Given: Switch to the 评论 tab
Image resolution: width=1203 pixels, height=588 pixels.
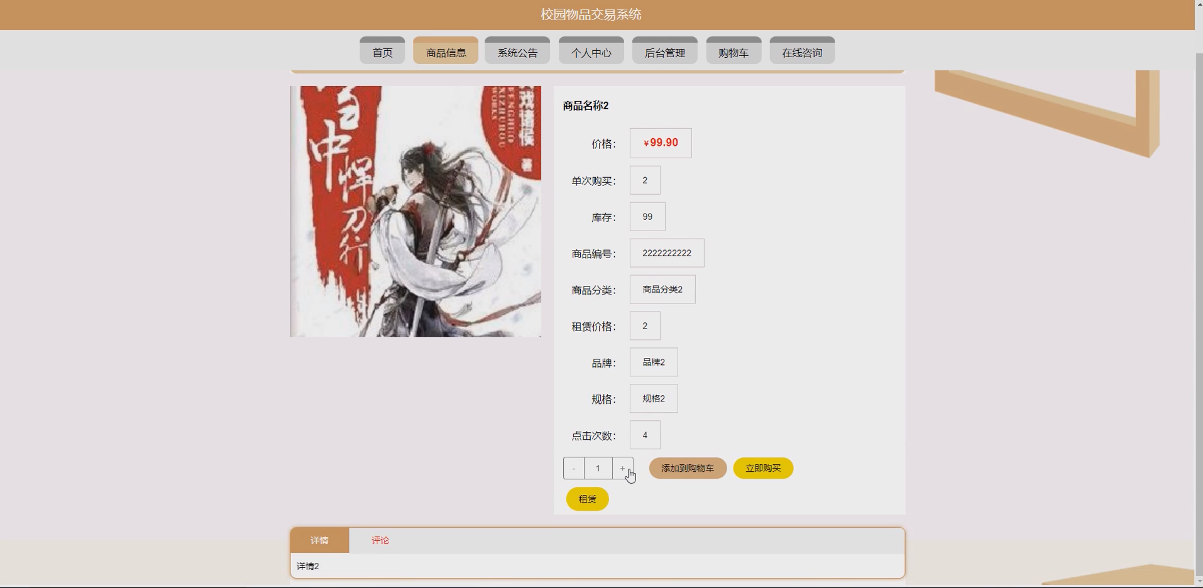Looking at the screenshot, I should tap(380, 540).
